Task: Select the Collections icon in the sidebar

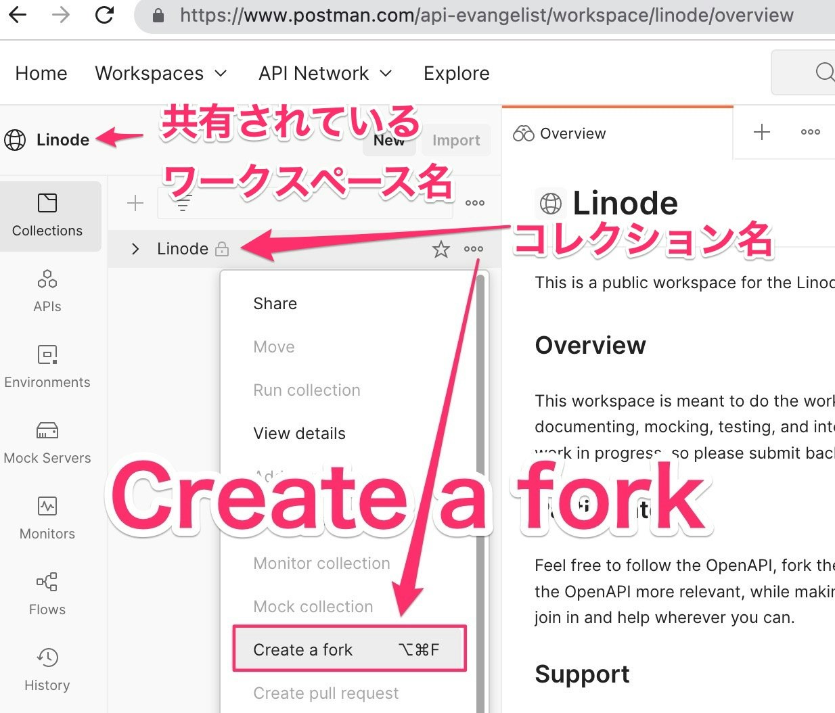Action: pyautogui.click(x=47, y=213)
